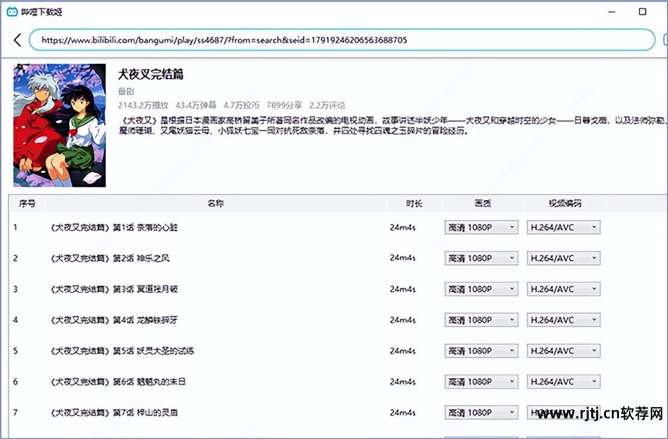Image resolution: width=668 pixels, height=439 pixels.
Task: Open H.264/AVC codec dropdown for 第2话
Action: (x=563, y=258)
